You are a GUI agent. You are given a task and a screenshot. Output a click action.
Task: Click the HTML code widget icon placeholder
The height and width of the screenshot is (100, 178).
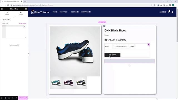(x=129, y=65)
